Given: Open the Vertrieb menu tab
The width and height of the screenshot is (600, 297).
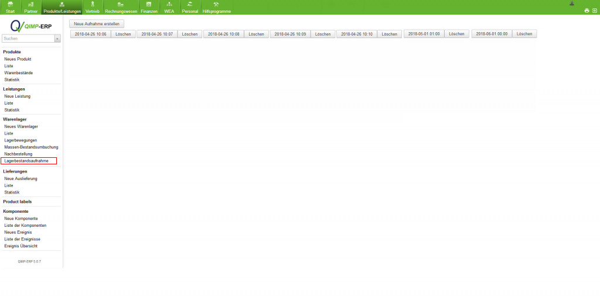Looking at the screenshot, I should tap(92, 7).
